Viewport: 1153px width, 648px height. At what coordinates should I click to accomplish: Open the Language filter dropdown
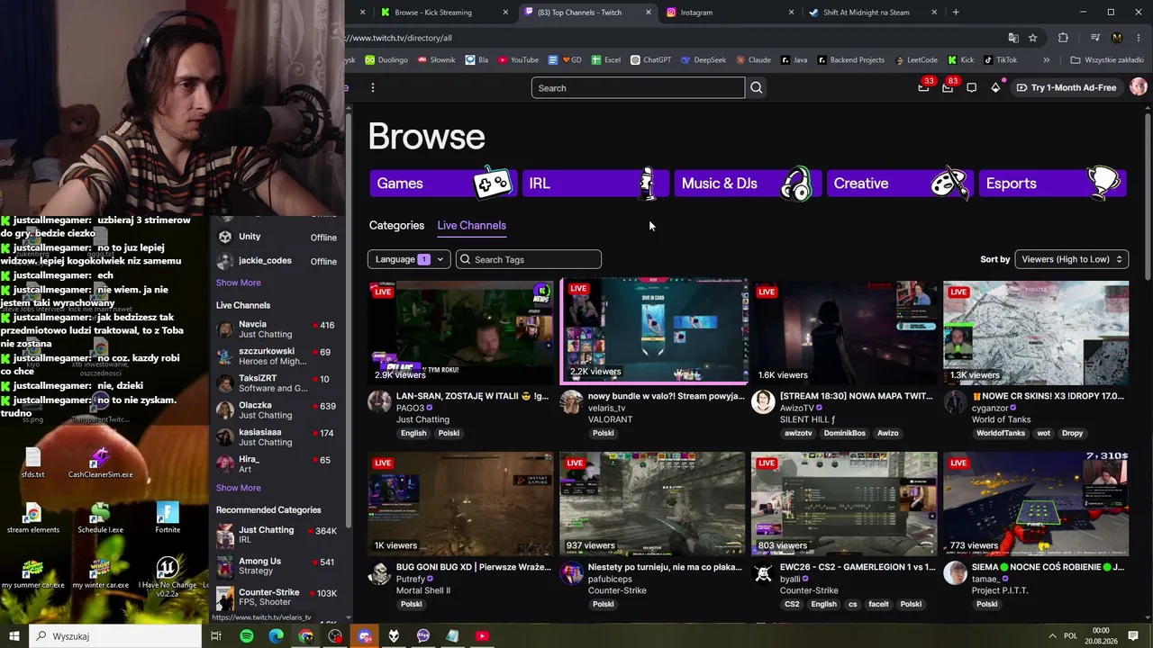coord(409,259)
